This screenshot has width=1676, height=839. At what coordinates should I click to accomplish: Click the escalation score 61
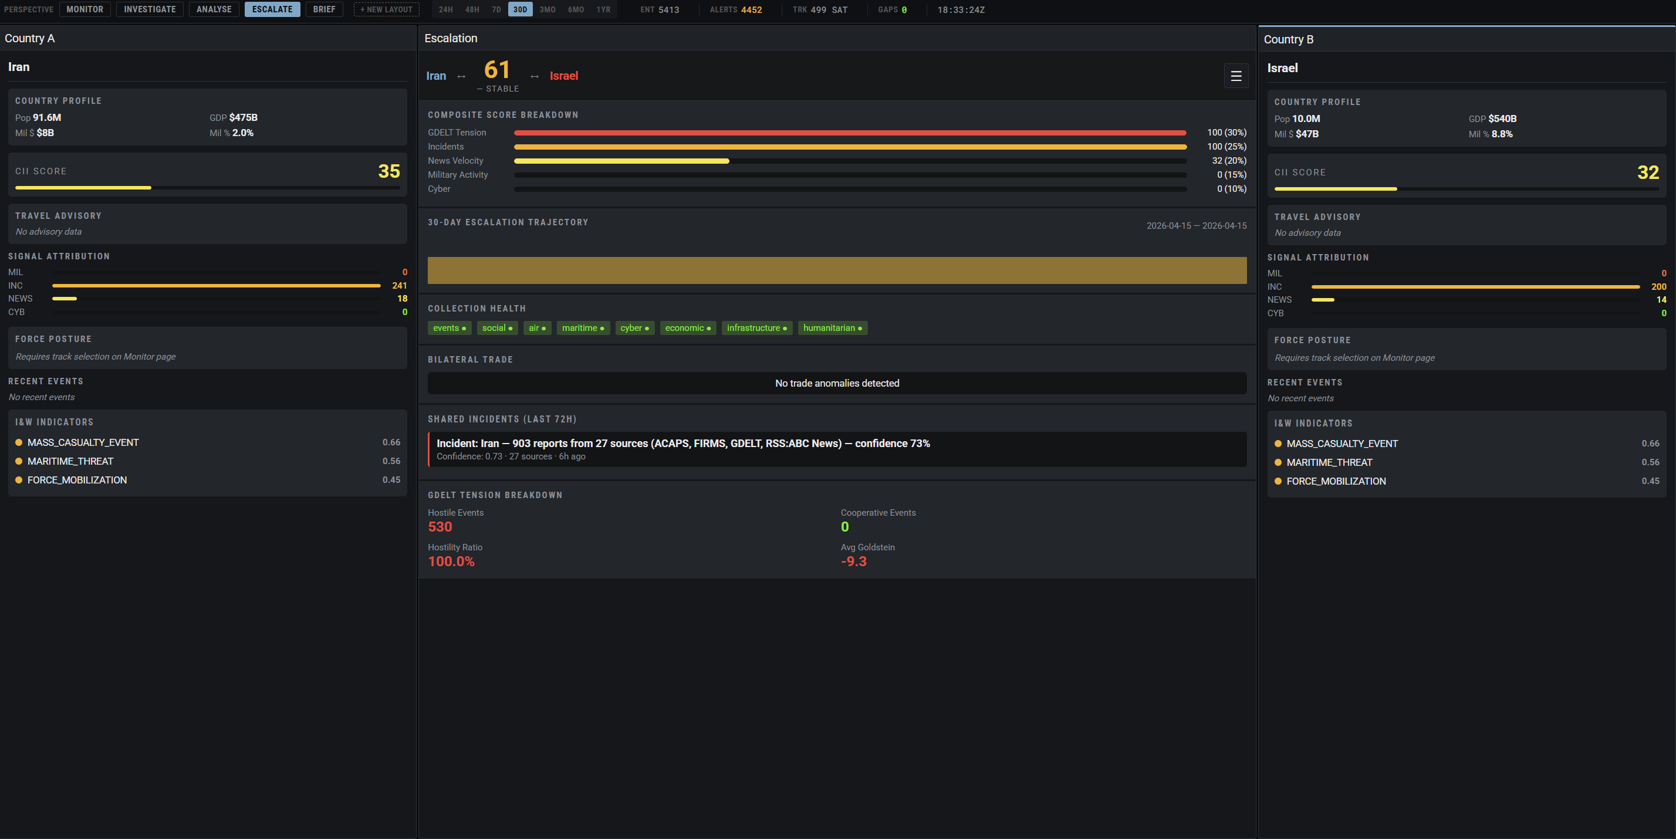point(497,70)
